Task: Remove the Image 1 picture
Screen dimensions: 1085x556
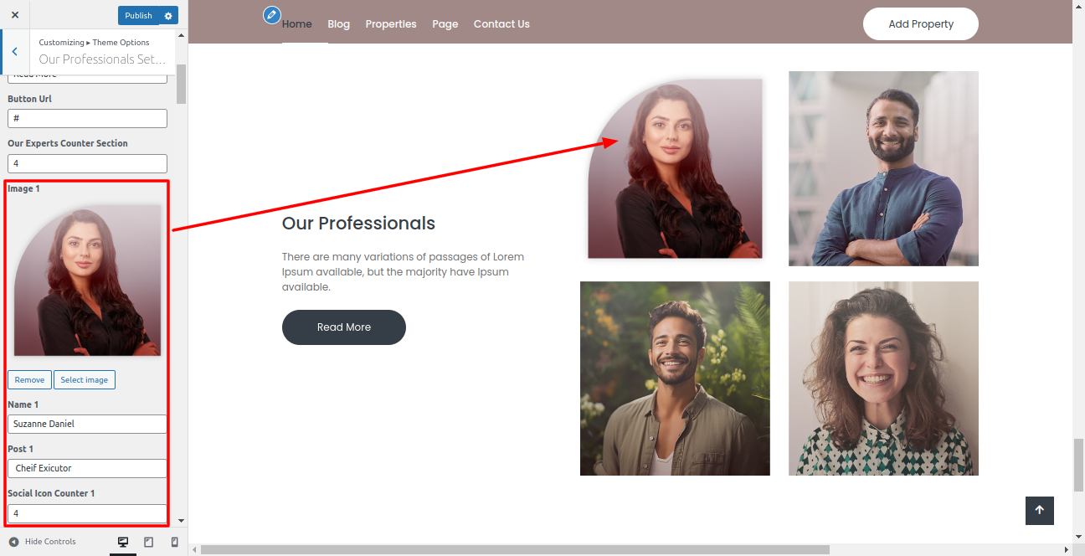Action: [29, 380]
